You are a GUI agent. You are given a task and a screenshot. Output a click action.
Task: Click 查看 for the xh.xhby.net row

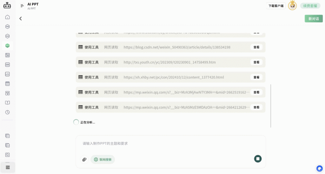point(256,77)
